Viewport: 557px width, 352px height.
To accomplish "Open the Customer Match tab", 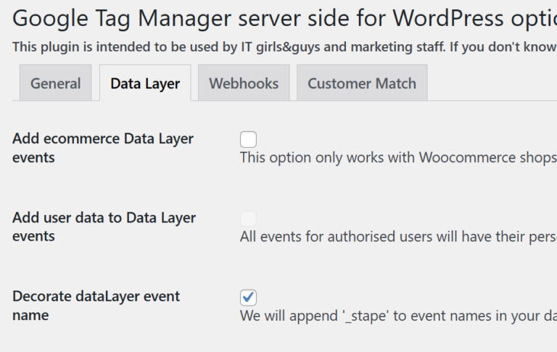I will pos(362,83).
